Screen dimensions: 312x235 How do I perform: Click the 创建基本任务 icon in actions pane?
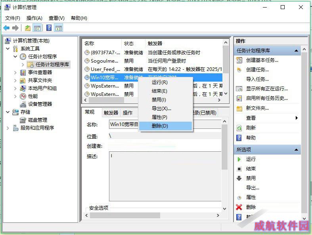(x=239, y=60)
